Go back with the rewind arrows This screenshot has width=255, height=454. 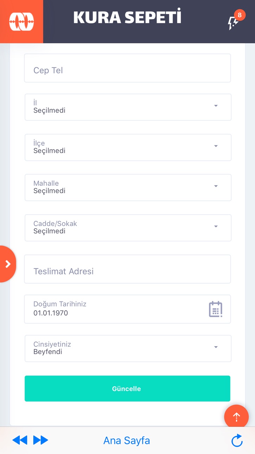pyautogui.click(x=20, y=440)
